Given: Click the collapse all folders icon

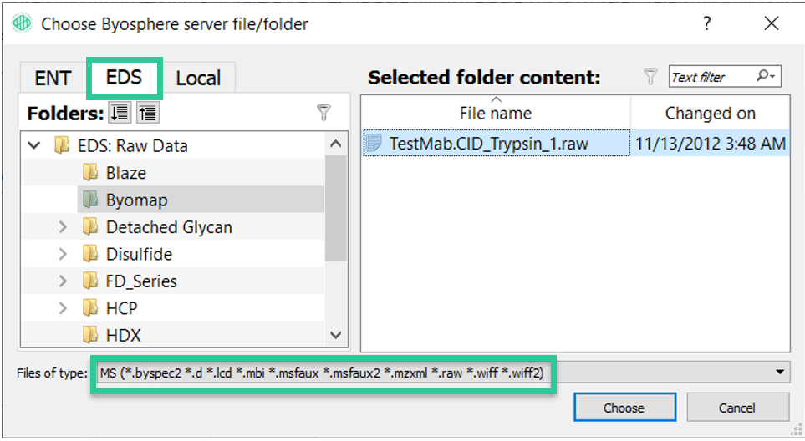Looking at the screenshot, I should pos(148,112).
